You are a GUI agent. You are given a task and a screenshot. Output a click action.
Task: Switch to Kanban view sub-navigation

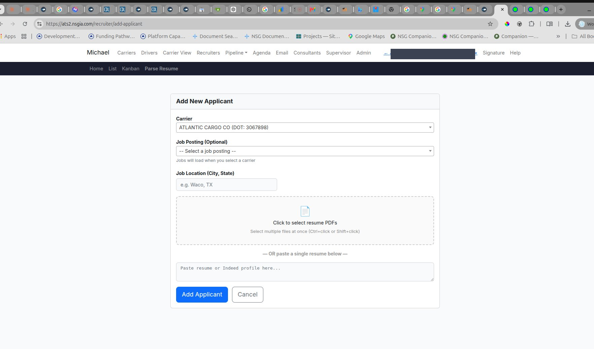(x=131, y=69)
